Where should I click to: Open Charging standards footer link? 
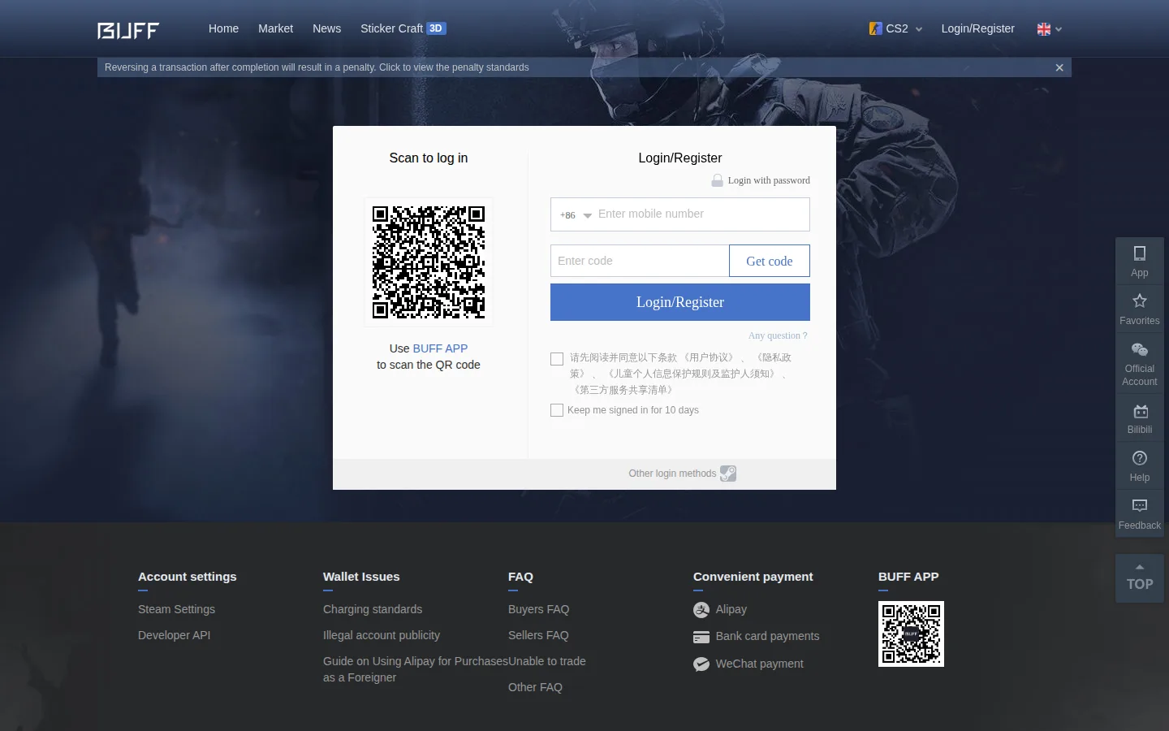(373, 609)
